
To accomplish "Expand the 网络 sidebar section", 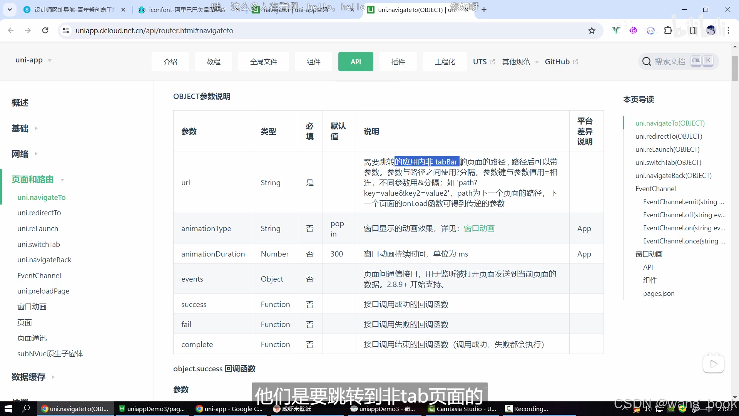I will tap(25, 154).
